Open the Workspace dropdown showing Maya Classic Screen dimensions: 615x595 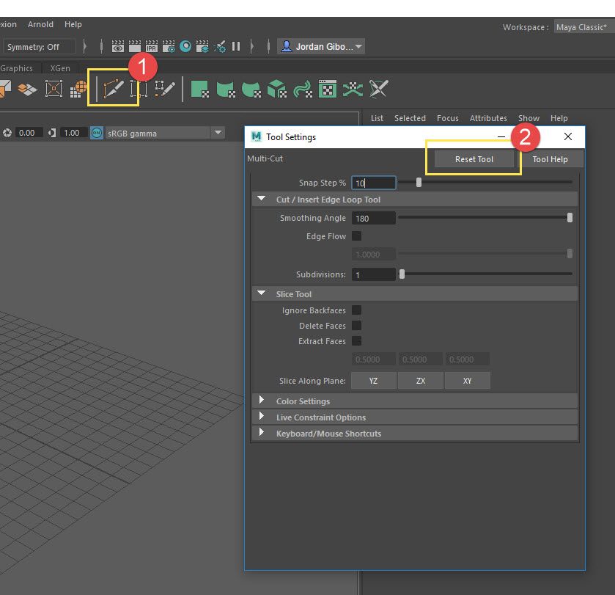point(581,26)
